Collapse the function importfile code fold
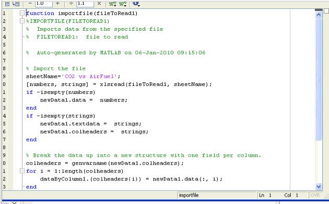The height and width of the screenshot is (204, 329). pyautogui.click(x=22, y=13)
